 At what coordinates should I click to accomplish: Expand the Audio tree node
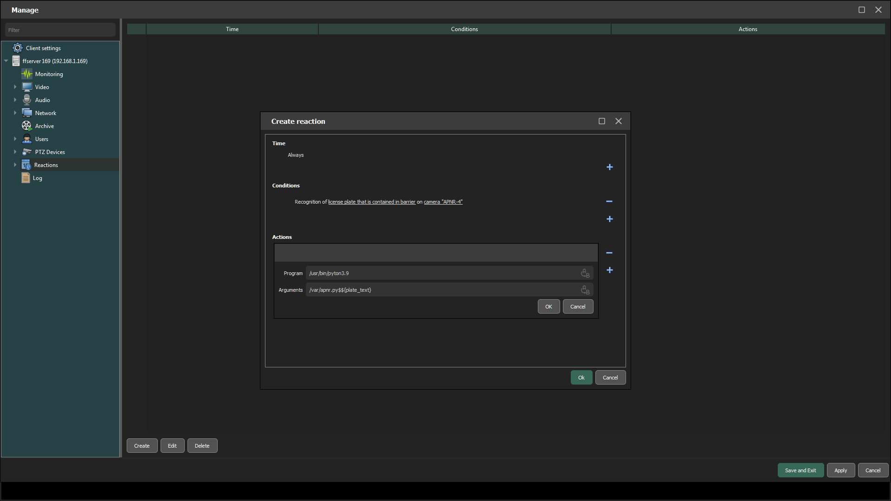(15, 100)
